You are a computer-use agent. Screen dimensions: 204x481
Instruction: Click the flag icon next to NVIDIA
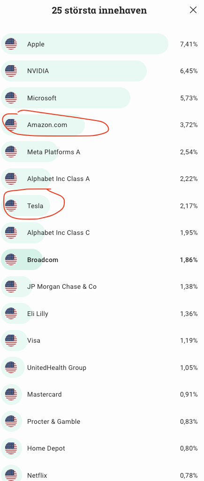point(11,71)
